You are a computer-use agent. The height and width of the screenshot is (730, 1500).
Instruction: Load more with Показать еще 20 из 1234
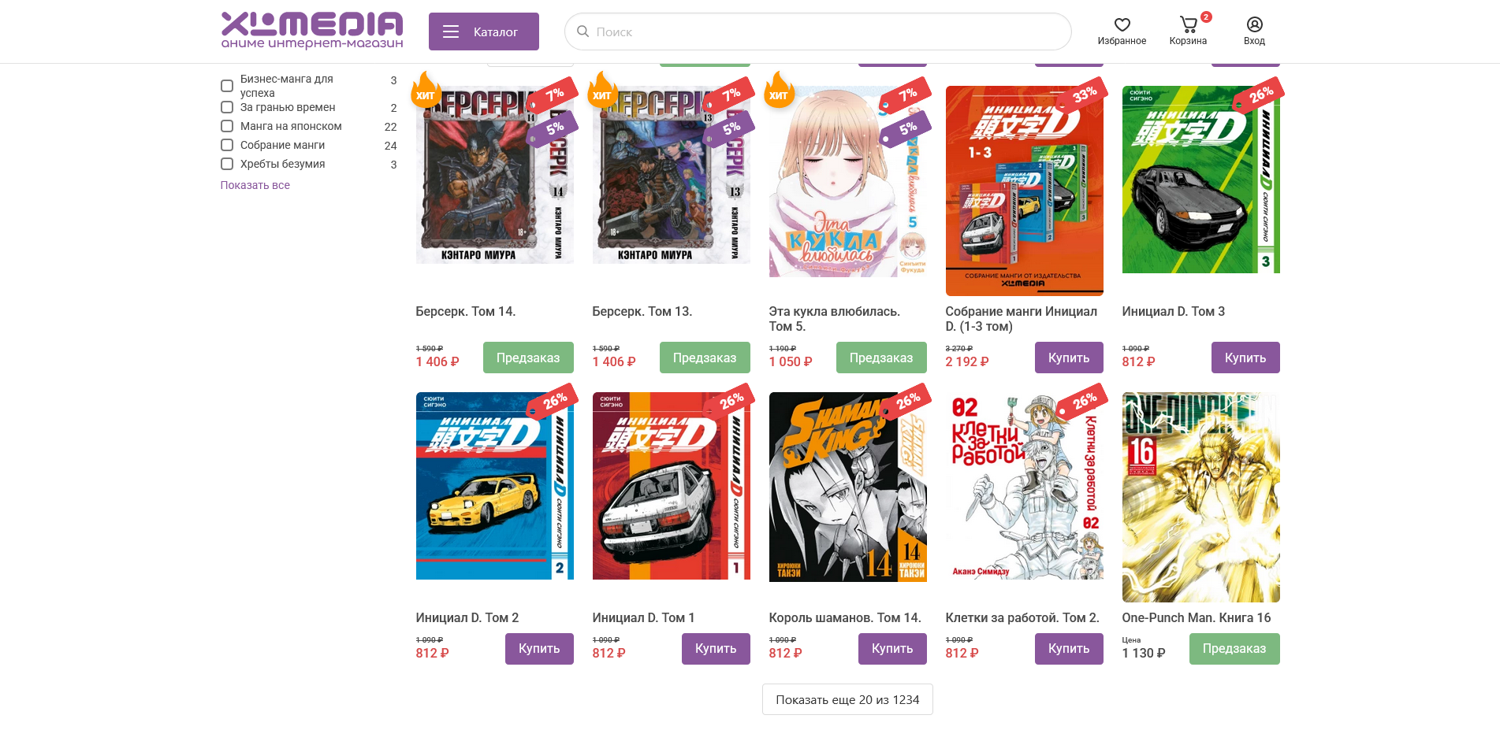pyautogui.click(x=847, y=699)
